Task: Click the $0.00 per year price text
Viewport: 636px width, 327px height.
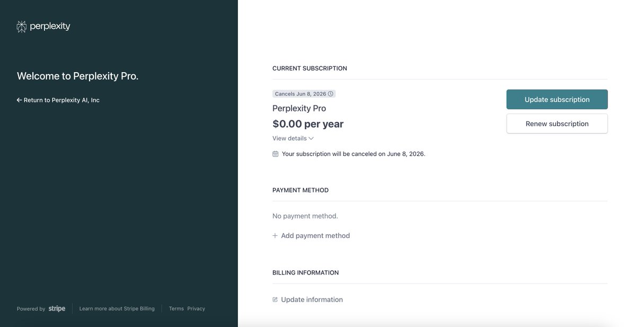Action: (308, 124)
